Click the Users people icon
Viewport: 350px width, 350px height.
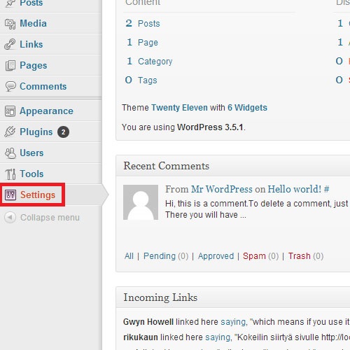pos(10,153)
